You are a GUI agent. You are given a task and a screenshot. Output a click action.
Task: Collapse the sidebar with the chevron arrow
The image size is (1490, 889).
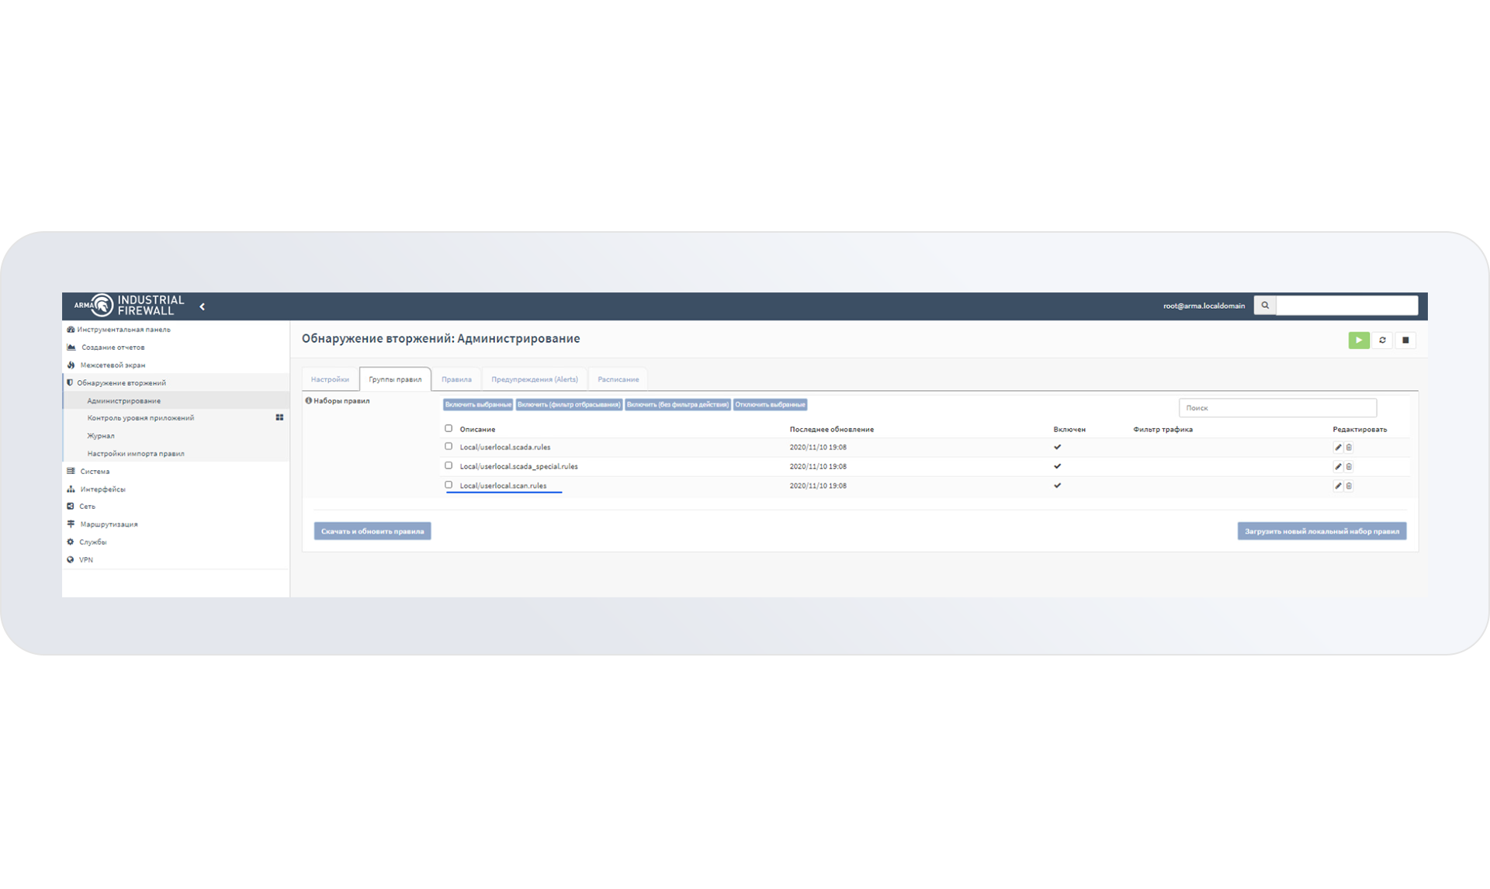tap(203, 306)
